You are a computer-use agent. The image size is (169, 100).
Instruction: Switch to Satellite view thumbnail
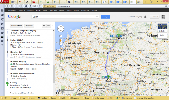(x=162, y=28)
